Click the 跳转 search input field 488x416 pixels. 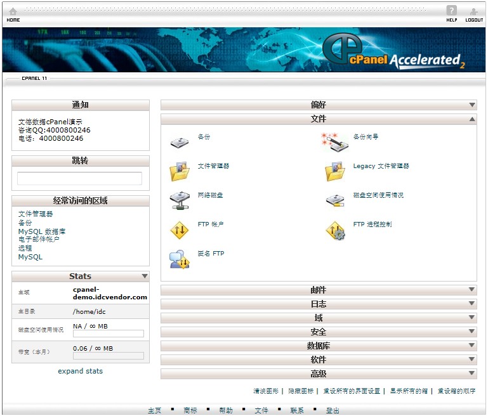[x=80, y=178]
